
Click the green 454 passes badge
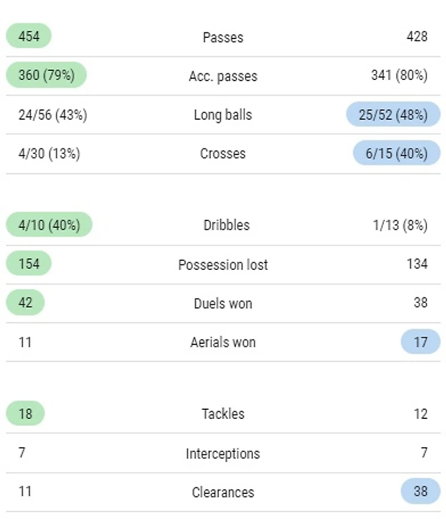pos(29,37)
